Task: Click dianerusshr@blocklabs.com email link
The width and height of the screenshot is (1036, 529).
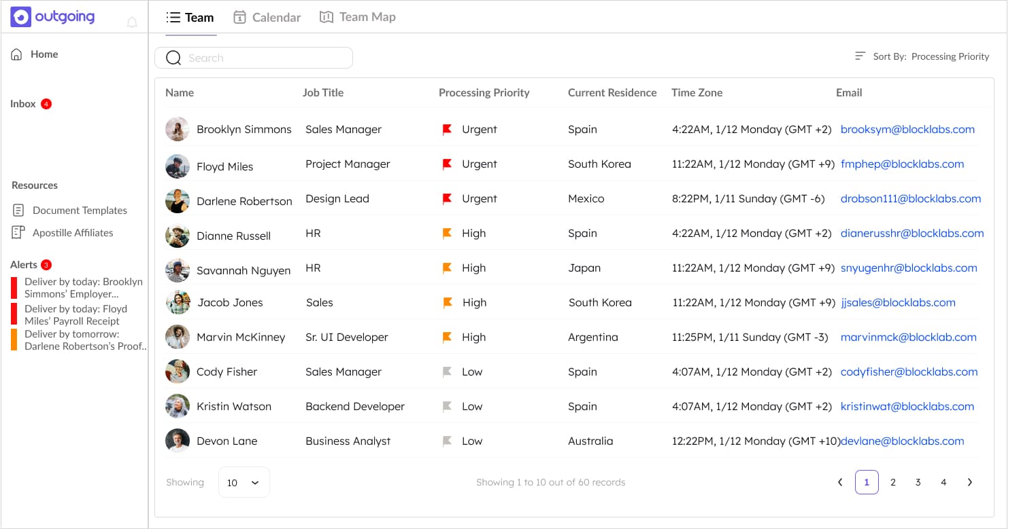Action: [x=912, y=234]
